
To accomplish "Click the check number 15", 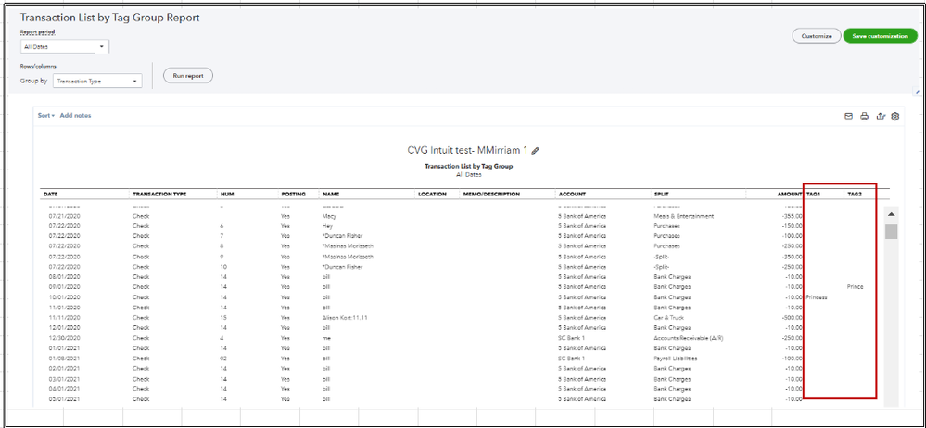I will 222,318.
